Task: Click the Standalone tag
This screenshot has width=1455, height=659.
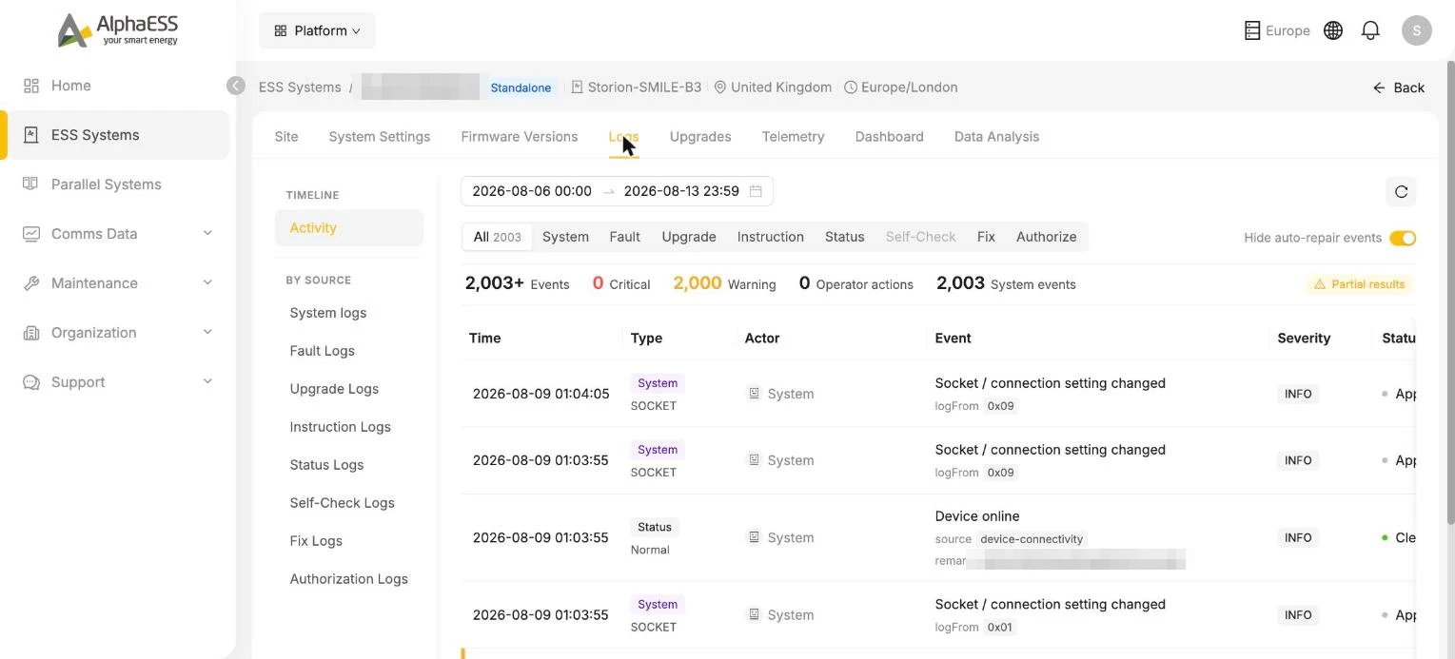Action: coord(521,87)
